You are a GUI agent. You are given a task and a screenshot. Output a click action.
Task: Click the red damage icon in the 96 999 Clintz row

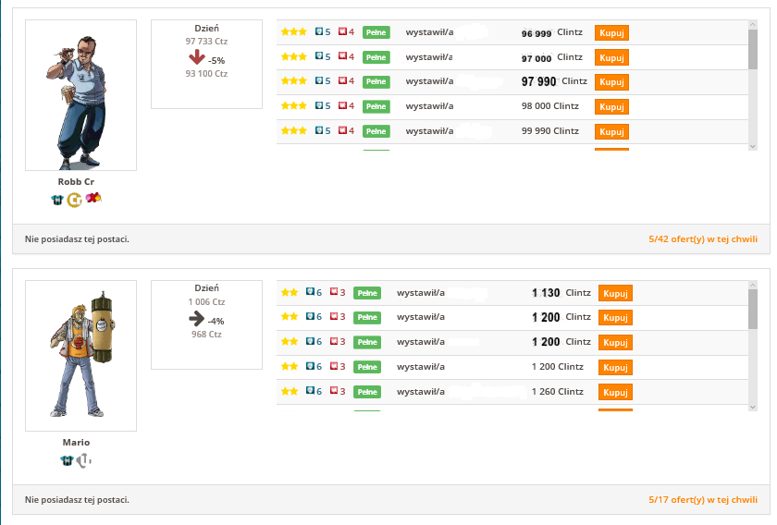pyautogui.click(x=342, y=31)
